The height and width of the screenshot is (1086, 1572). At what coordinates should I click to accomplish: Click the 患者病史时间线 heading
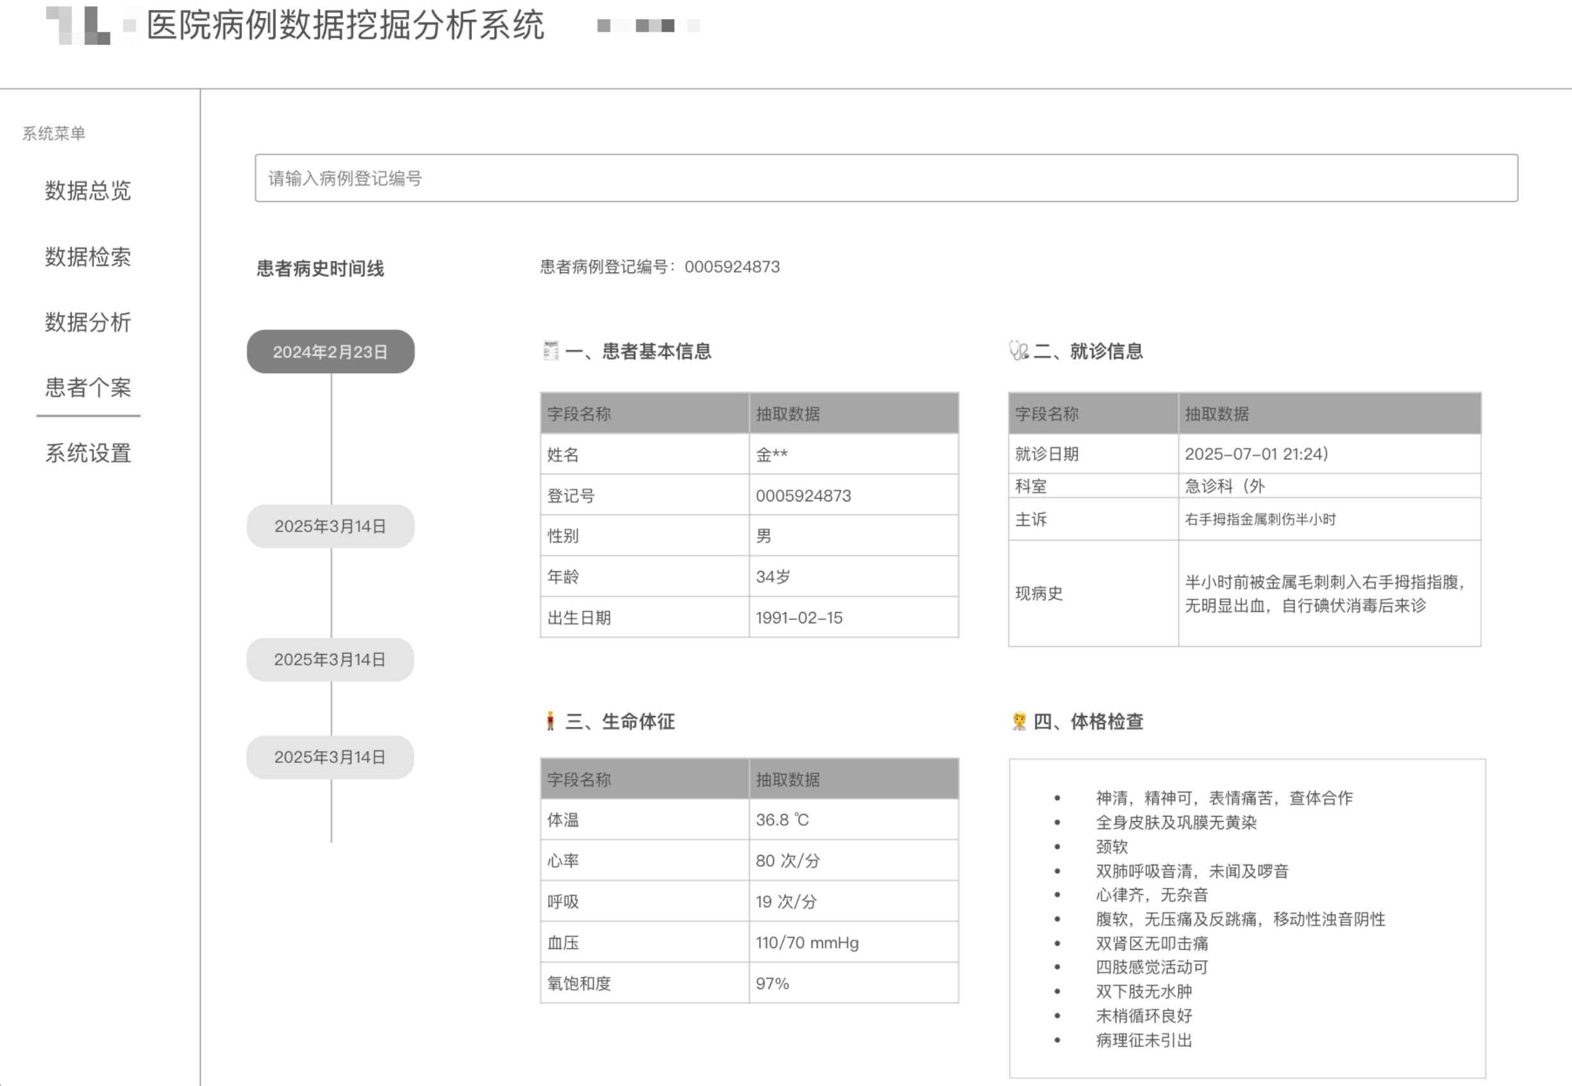(x=320, y=269)
